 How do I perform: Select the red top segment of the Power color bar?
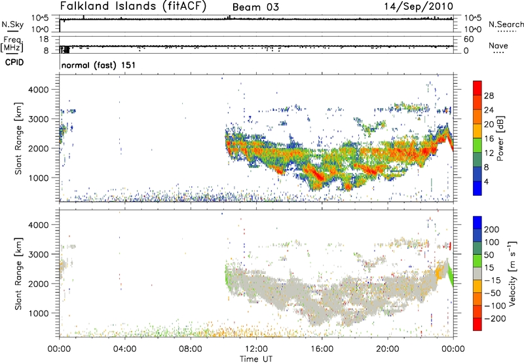tap(477, 88)
